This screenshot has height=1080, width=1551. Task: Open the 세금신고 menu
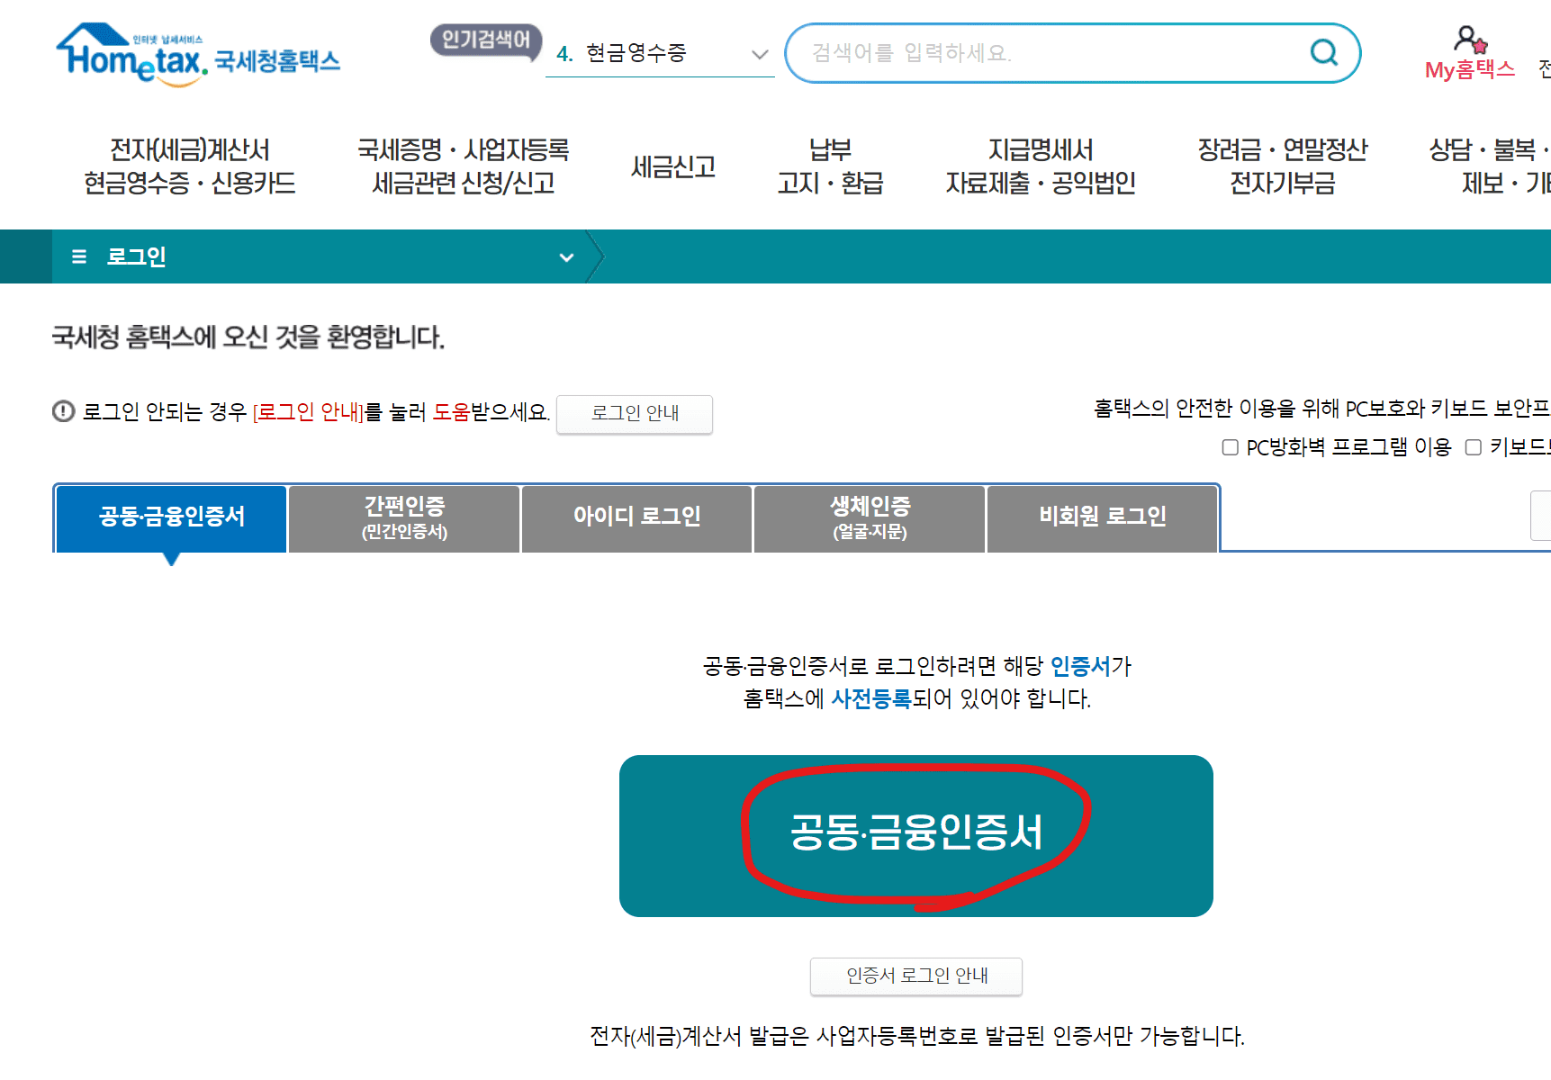coord(673,166)
